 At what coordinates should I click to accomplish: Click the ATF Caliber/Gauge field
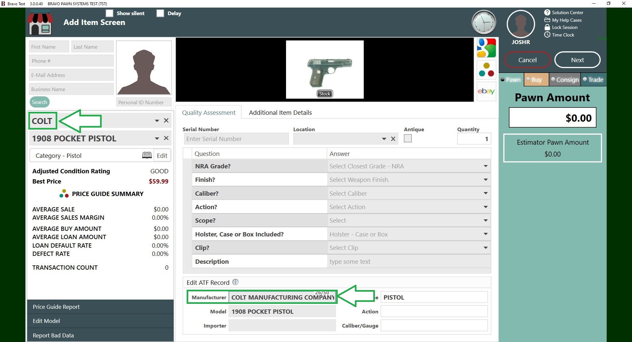coord(434,326)
